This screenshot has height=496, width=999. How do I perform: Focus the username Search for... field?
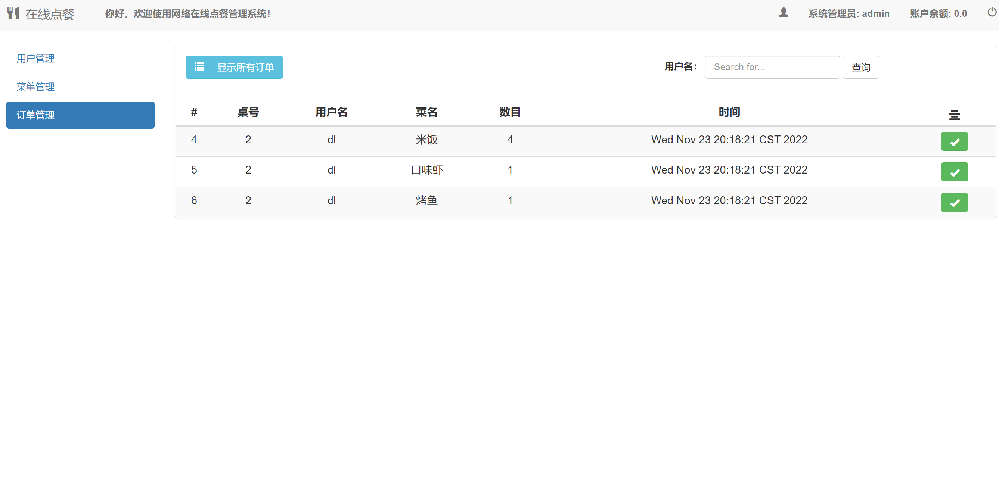tap(772, 67)
